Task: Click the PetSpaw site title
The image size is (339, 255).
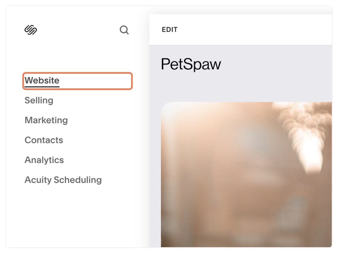Action: 191,64
